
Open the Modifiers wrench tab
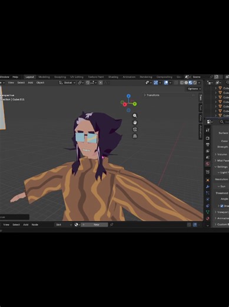coord(208,187)
